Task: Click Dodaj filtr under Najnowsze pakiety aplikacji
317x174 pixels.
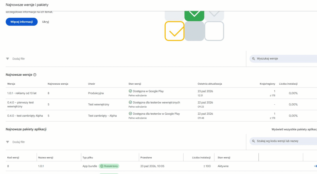Action: point(19,142)
